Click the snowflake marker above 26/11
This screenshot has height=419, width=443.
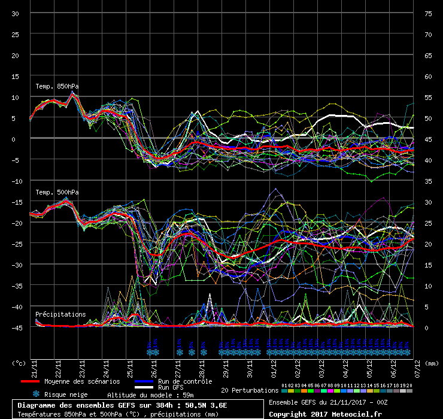point(152,348)
